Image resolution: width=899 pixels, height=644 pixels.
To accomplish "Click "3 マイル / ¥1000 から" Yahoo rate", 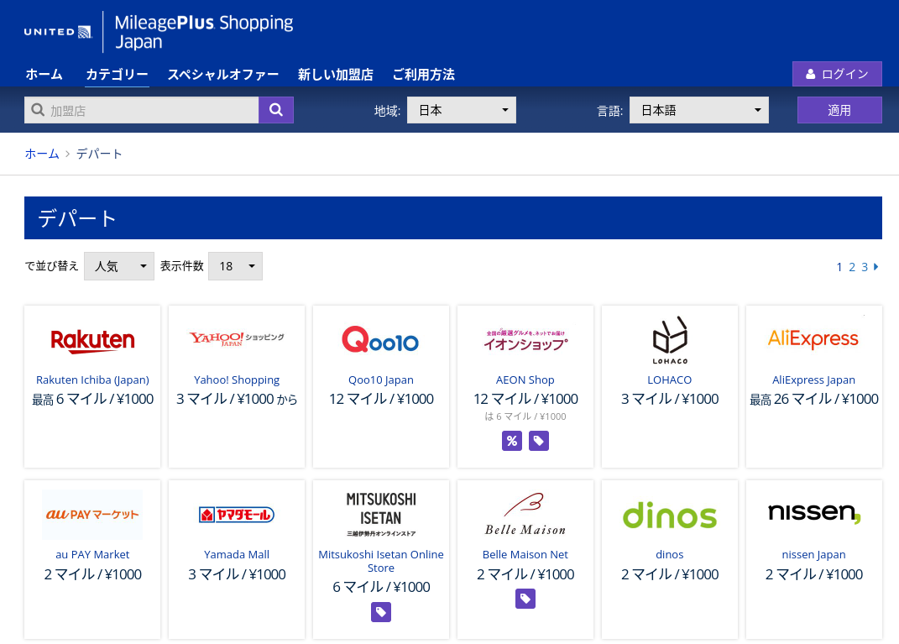I will point(237,399).
